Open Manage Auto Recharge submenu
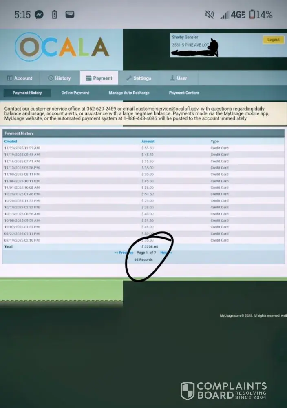The width and height of the screenshot is (287, 408). [129, 93]
